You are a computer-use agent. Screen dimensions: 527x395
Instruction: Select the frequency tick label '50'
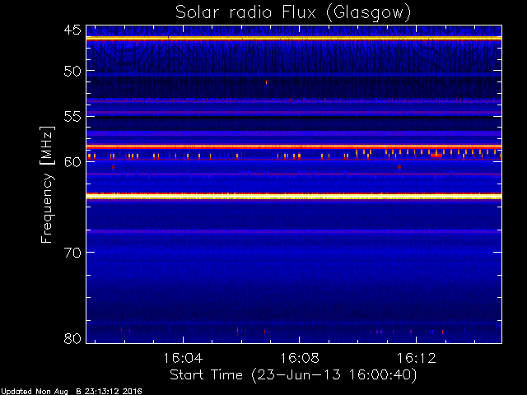[72, 72]
